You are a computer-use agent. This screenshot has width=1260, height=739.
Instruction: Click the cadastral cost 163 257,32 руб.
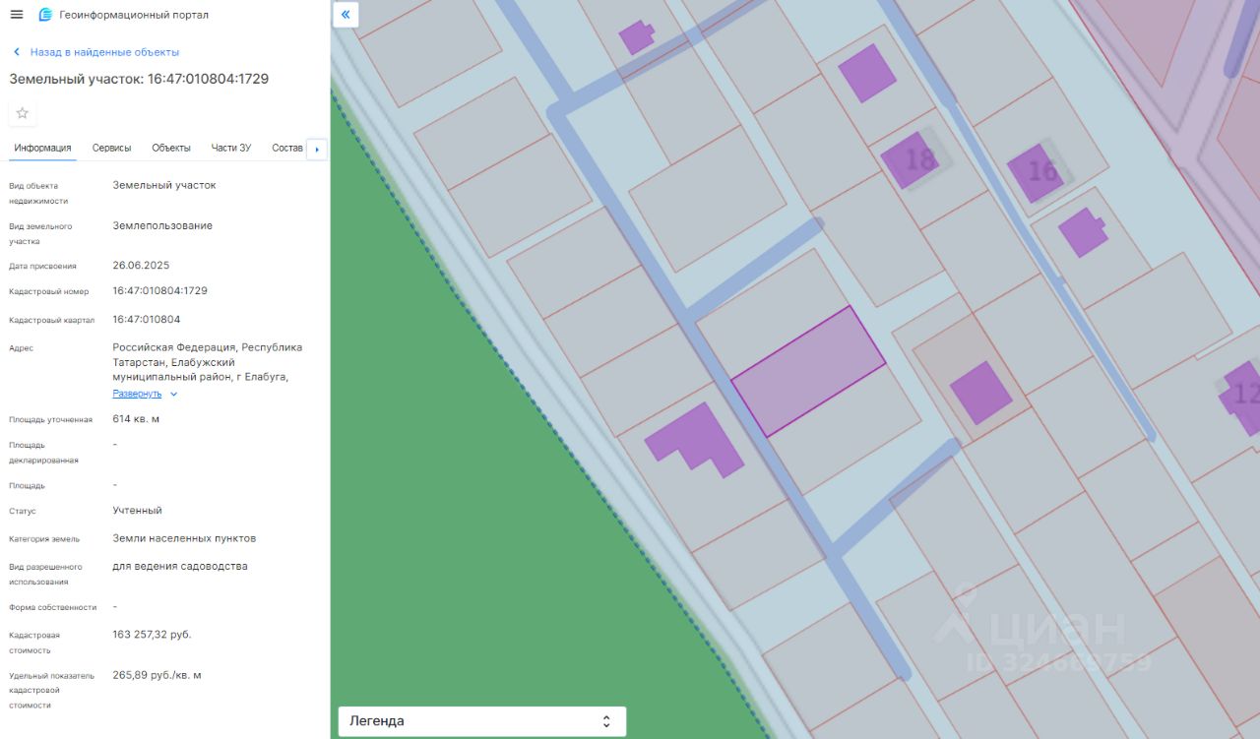point(153,635)
